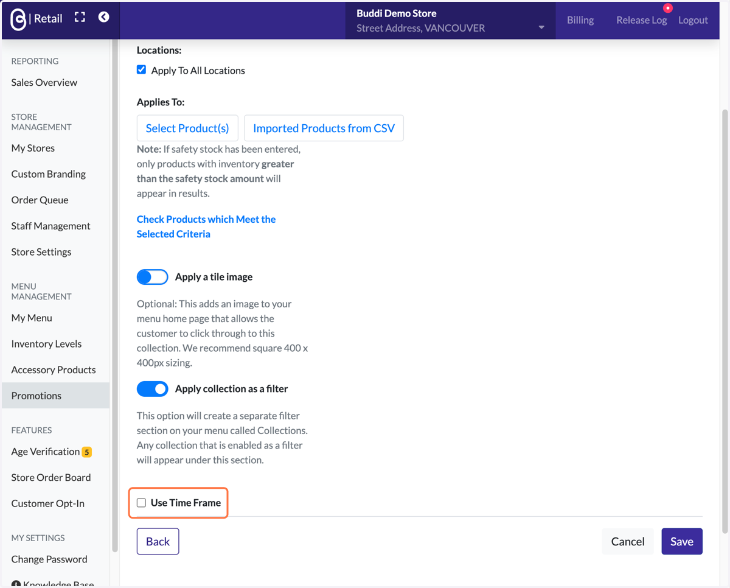The height and width of the screenshot is (588, 730).
Task: Open the Age Verification badge 5
Action: pyautogui.click(x=87, y=452)
